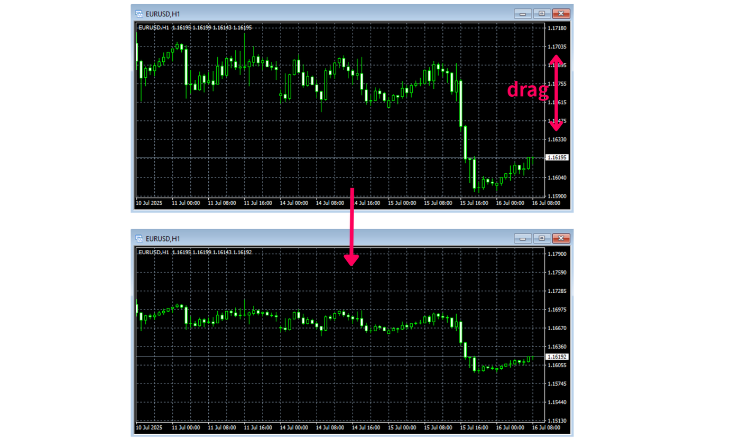The image size is (740, 439).
Task: Click the restore window icon on bottom chart
Action: 542,238
